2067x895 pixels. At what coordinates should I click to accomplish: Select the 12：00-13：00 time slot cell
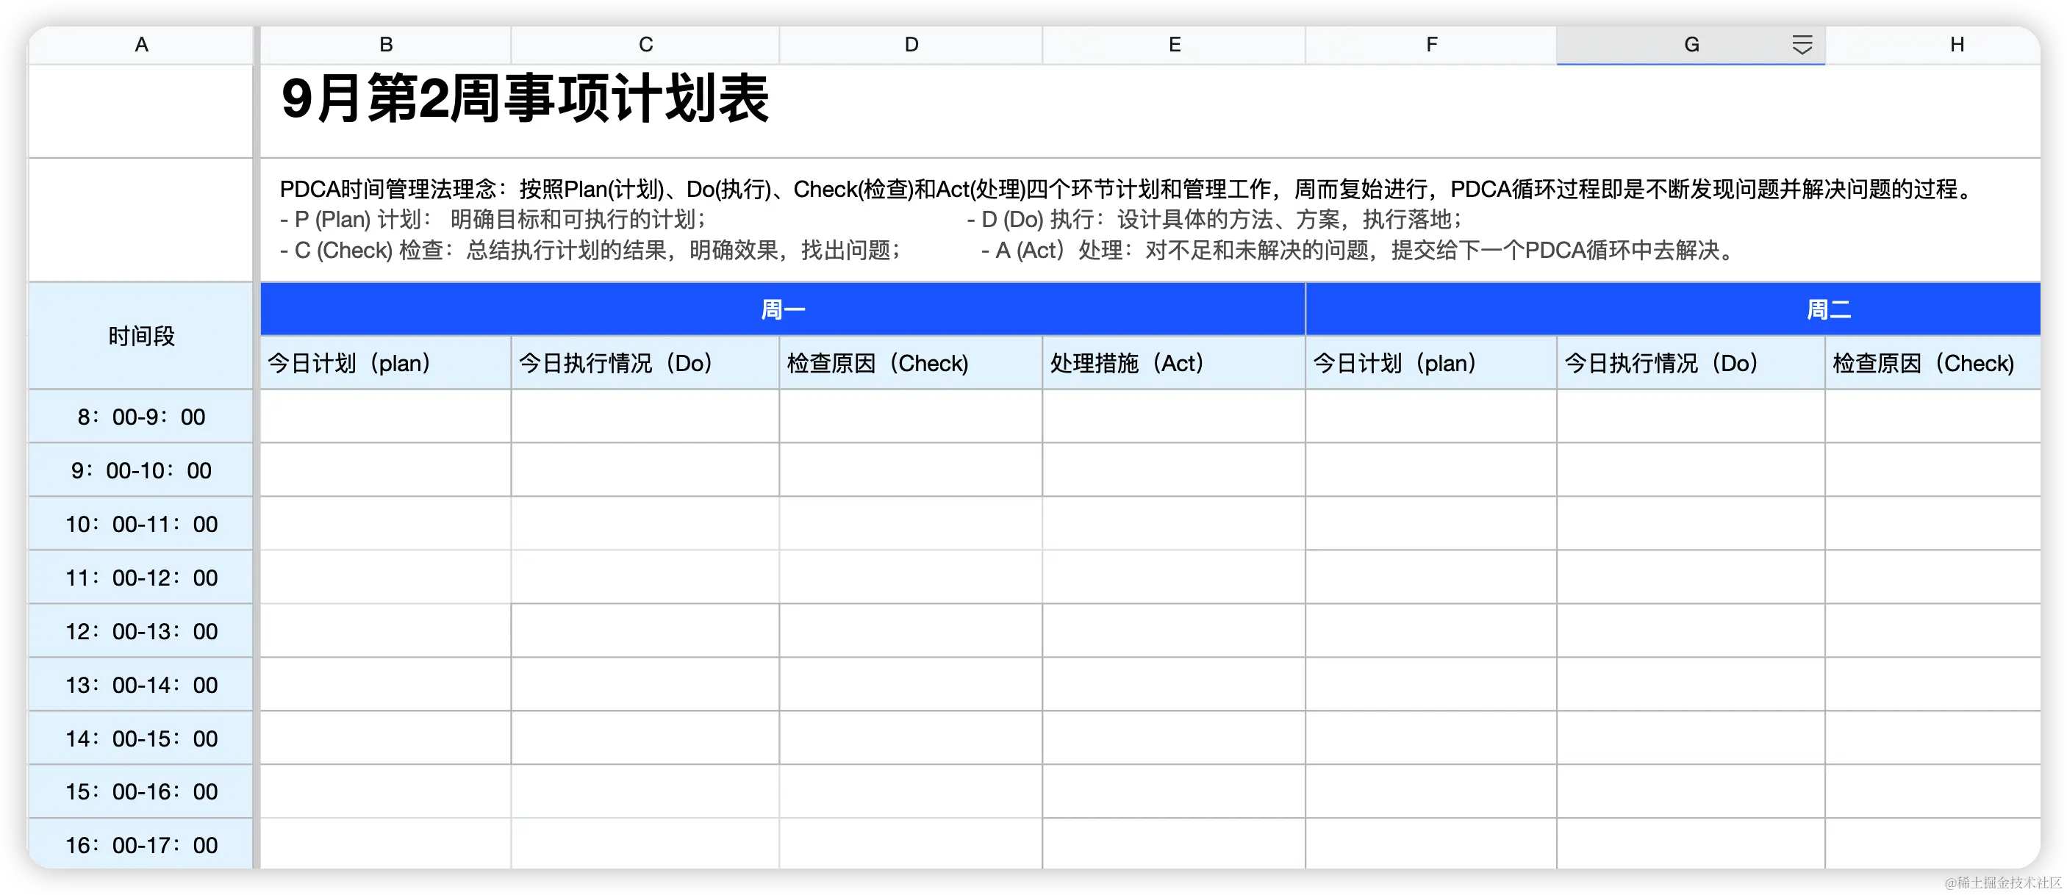141,632
